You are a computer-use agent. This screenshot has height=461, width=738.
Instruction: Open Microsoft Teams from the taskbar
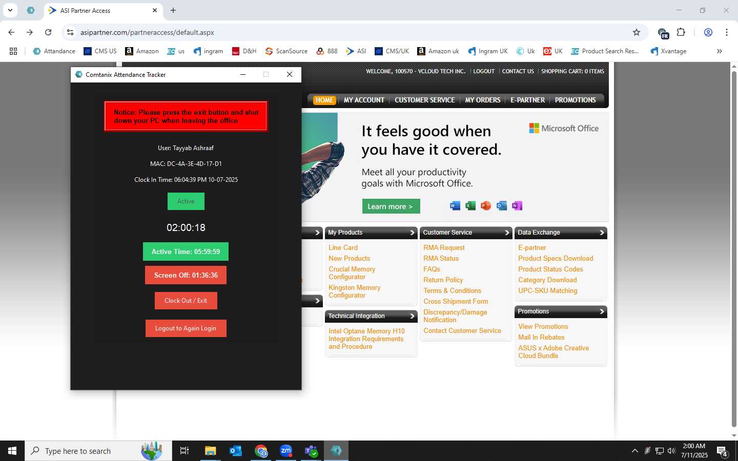[311, 451]
